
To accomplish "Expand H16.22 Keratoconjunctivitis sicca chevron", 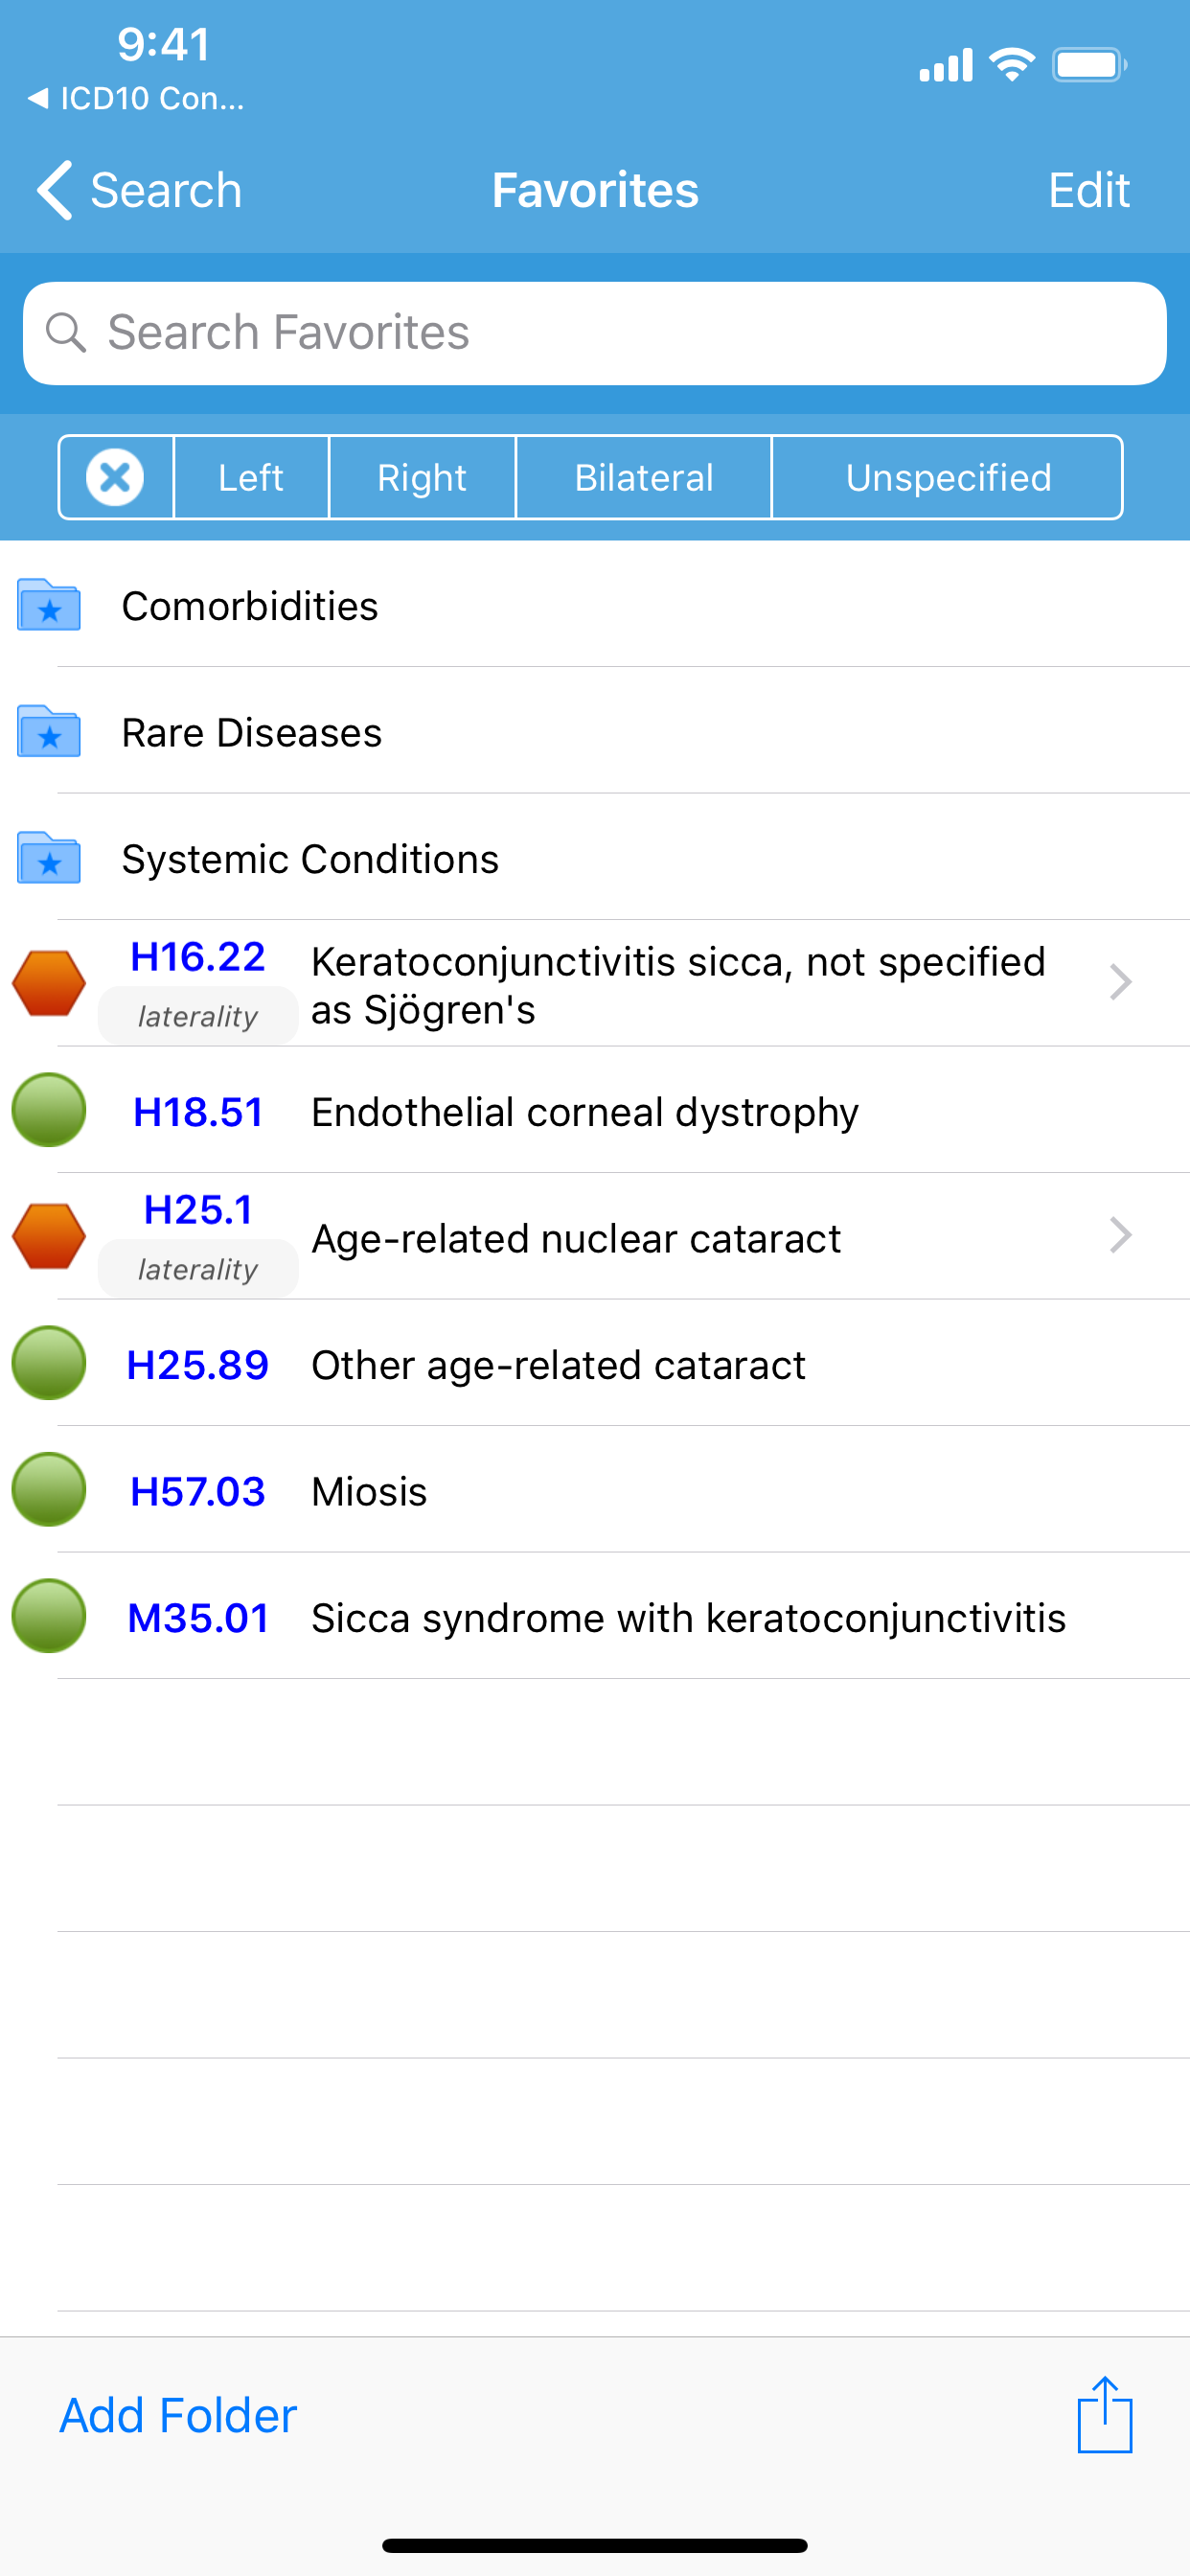I will point(1121,983).
